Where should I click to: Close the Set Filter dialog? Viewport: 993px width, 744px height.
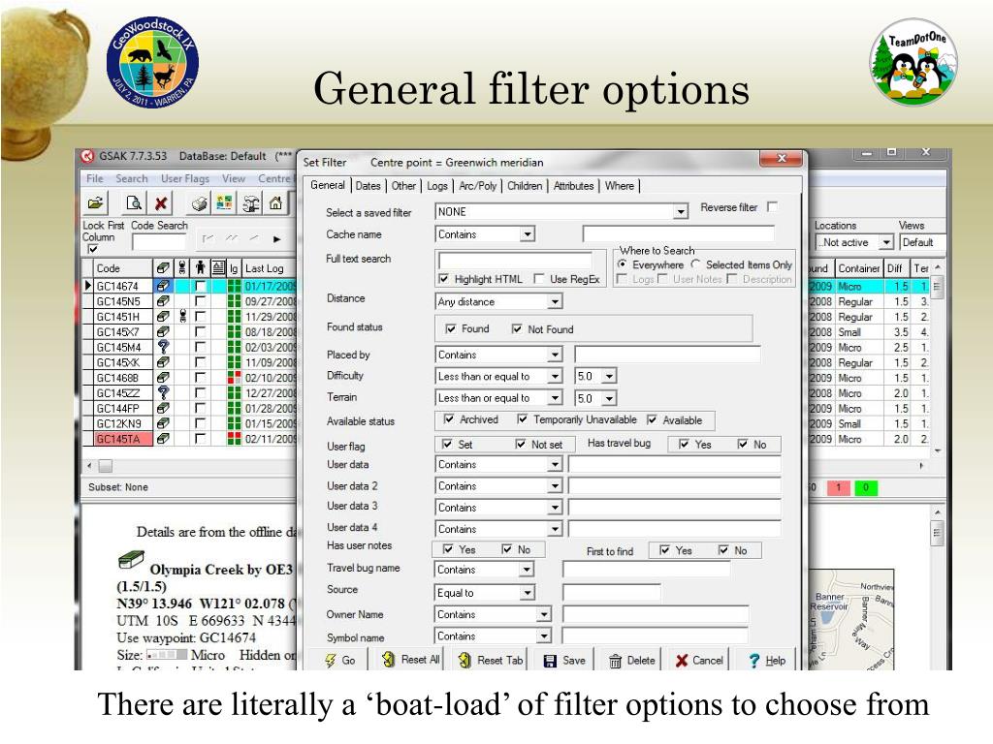[x=783, y=158]
